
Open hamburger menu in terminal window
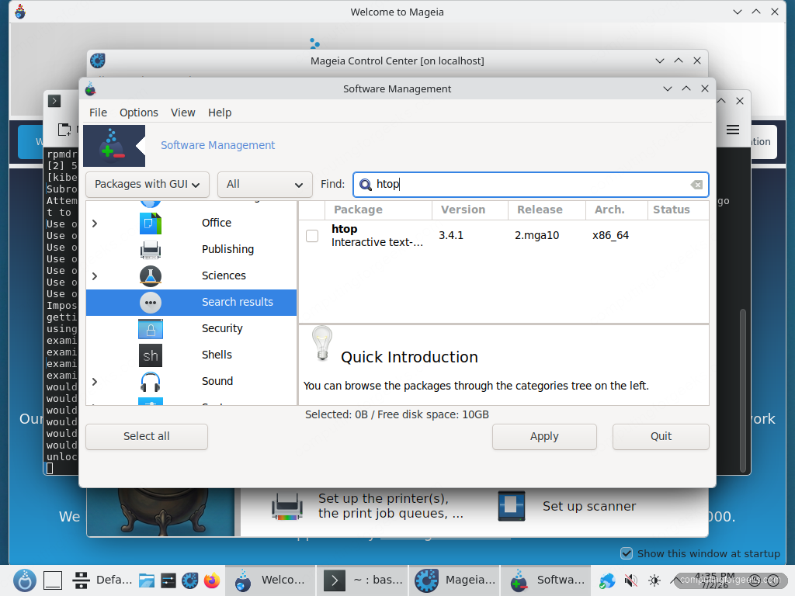[x=733, y=130]
